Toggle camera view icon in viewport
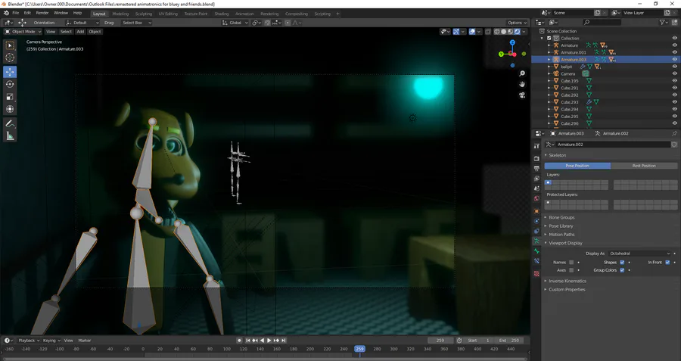The width and height of the screenshot is (681, 361). [x=522, y=95]
